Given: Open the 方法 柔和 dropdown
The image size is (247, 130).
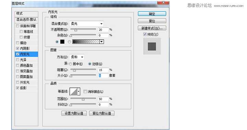Looking at the screenshot, I should tap(77, 57).
